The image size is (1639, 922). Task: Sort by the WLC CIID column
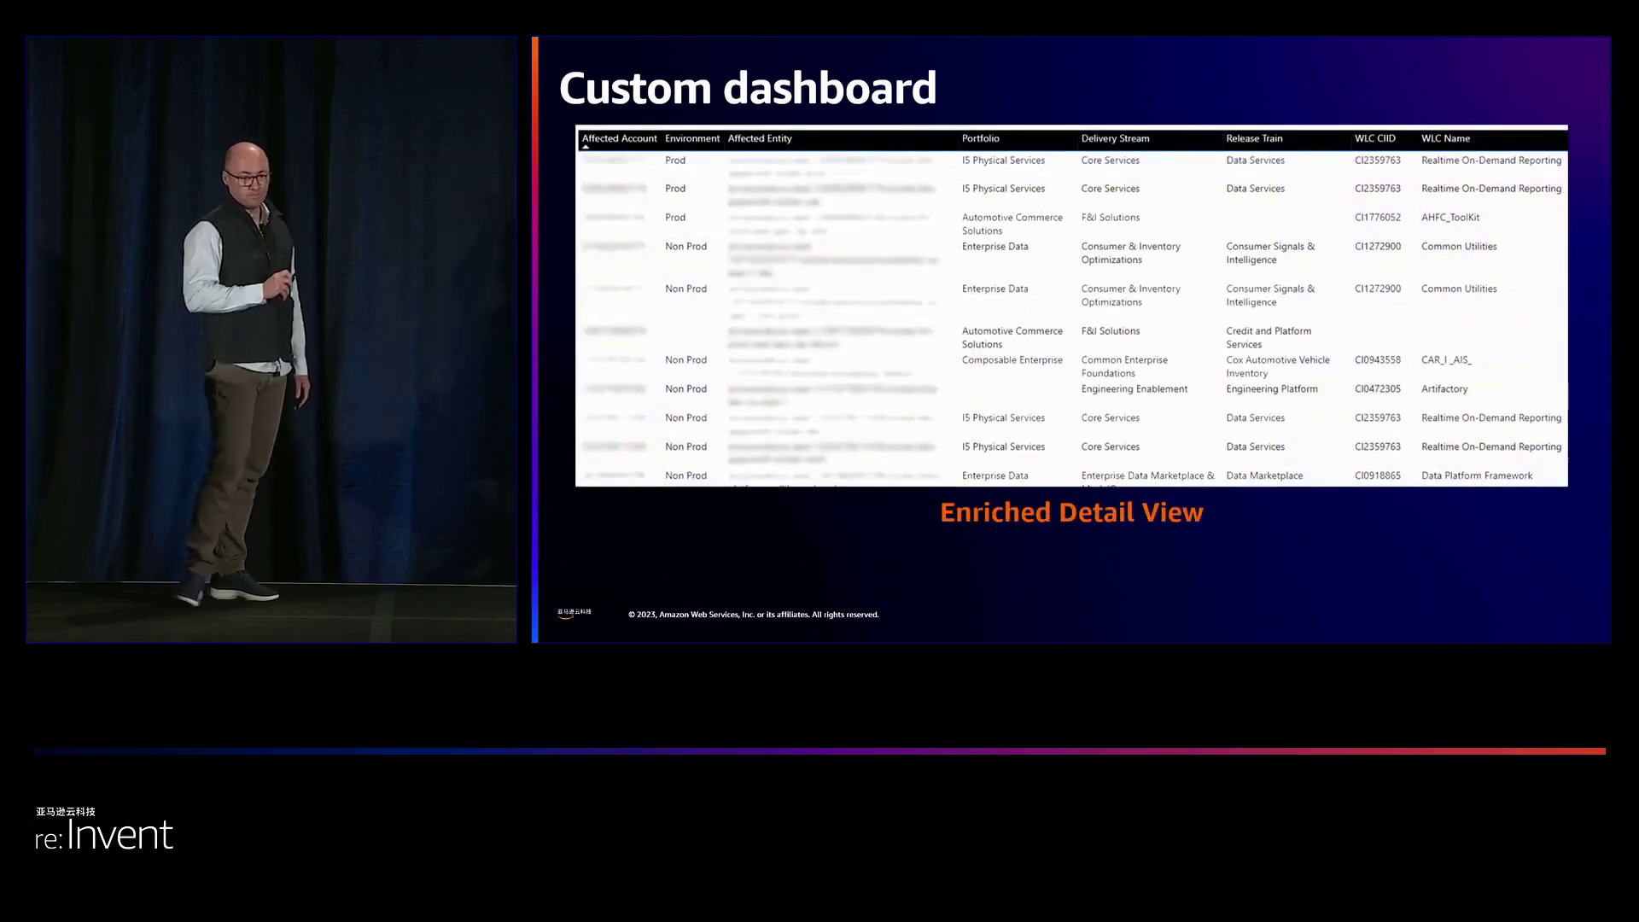[1374, 138]
